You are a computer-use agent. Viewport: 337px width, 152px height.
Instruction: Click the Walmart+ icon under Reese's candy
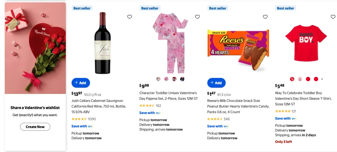click(226, 126)
